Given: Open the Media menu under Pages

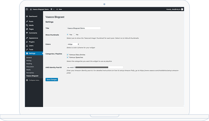Looking at the screenshot, I should [x=31, y=25].
